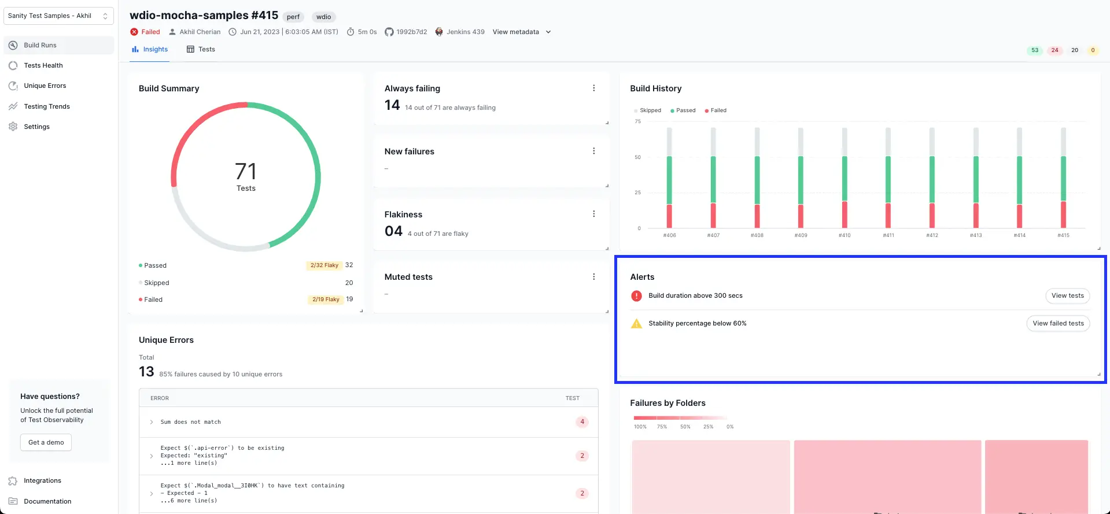Click the test count 4 badge
Viewport: 1110px width, 514px height.
click(x=582, y=422)
